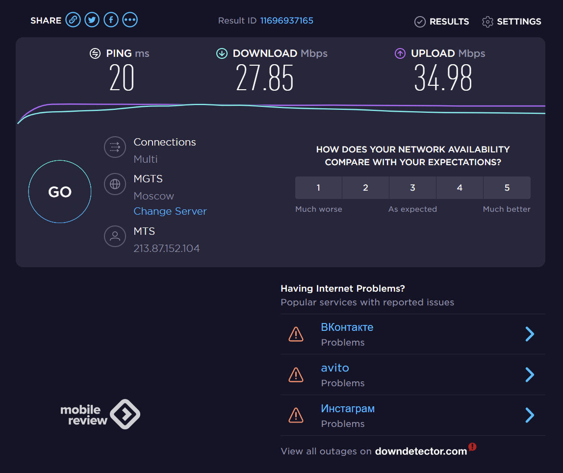
Task: Expand Инстаграм row chevron
Action: click(530, 415)
